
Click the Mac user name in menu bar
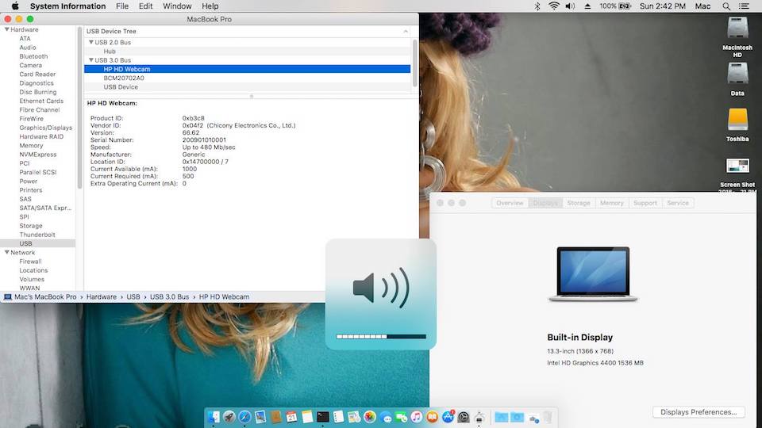702,6
